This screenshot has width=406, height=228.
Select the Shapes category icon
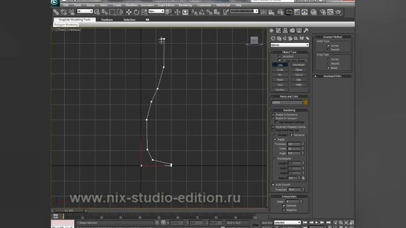[279, 38]
